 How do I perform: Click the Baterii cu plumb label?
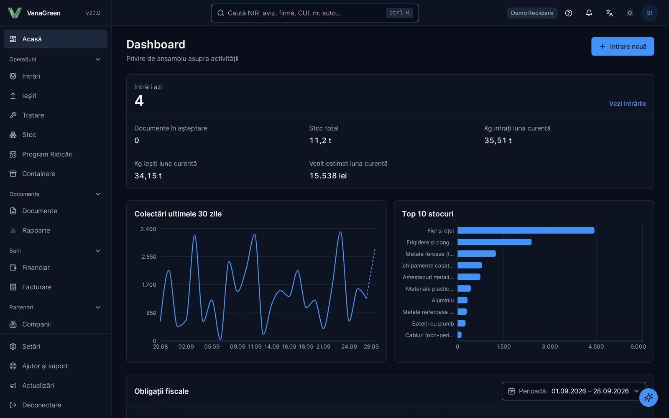(x=433, y=324)
